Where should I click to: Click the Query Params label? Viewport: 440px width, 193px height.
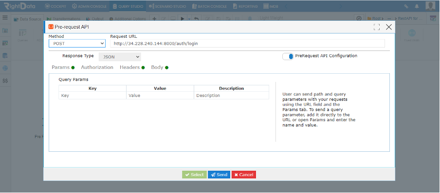pyautogui.click(x=73, y=80)
